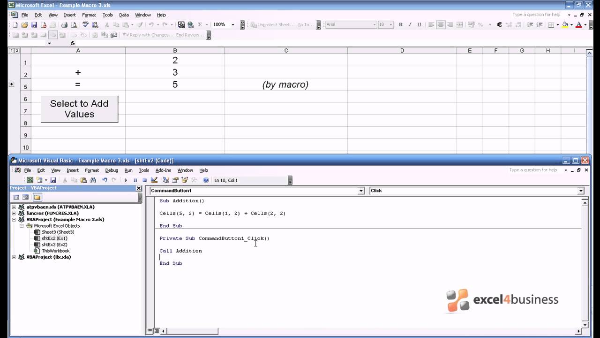Click the Select to Add Values button
Viewport: 600px width, 338px height.
[79, 109]
